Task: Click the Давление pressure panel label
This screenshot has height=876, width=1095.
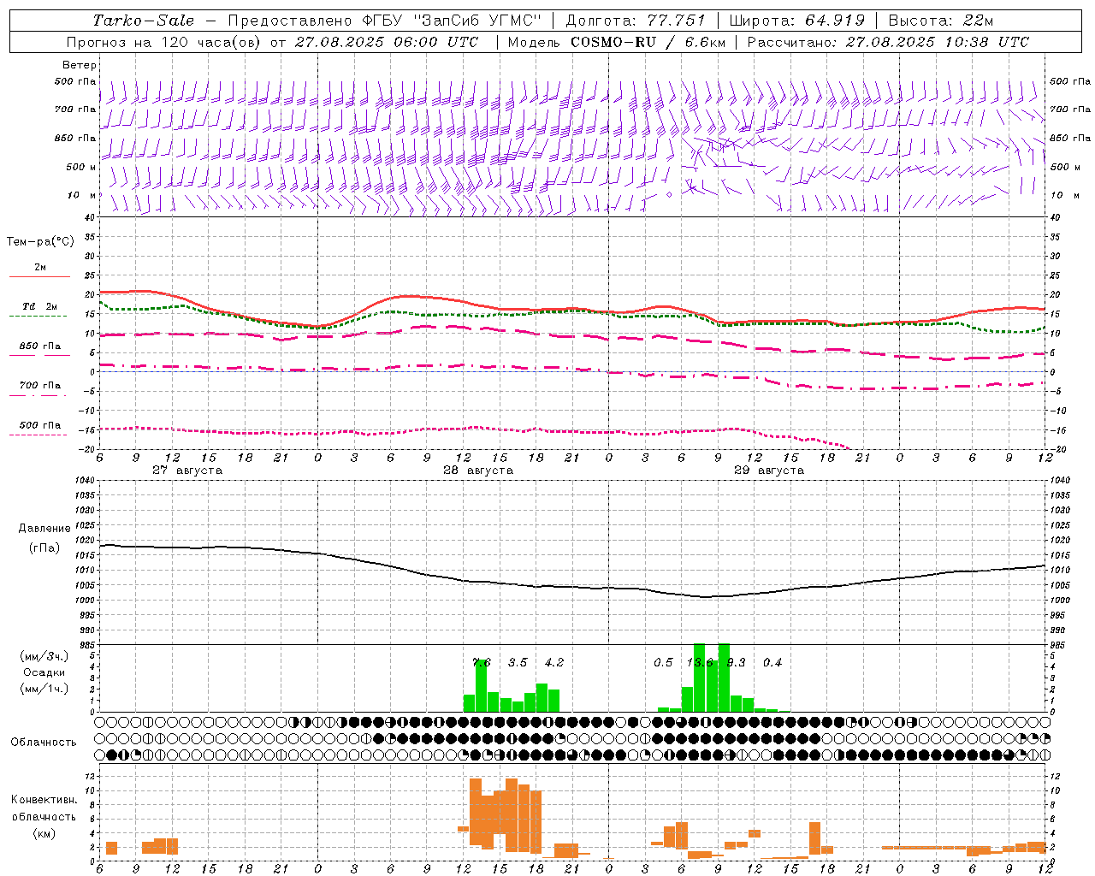Action: tap(44, 529)
